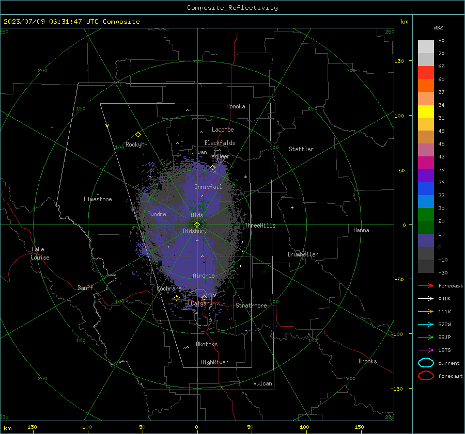Click the yellow diamond marker above Calgary
Viewport: 465px width, 434px height.
pos(204,297)
